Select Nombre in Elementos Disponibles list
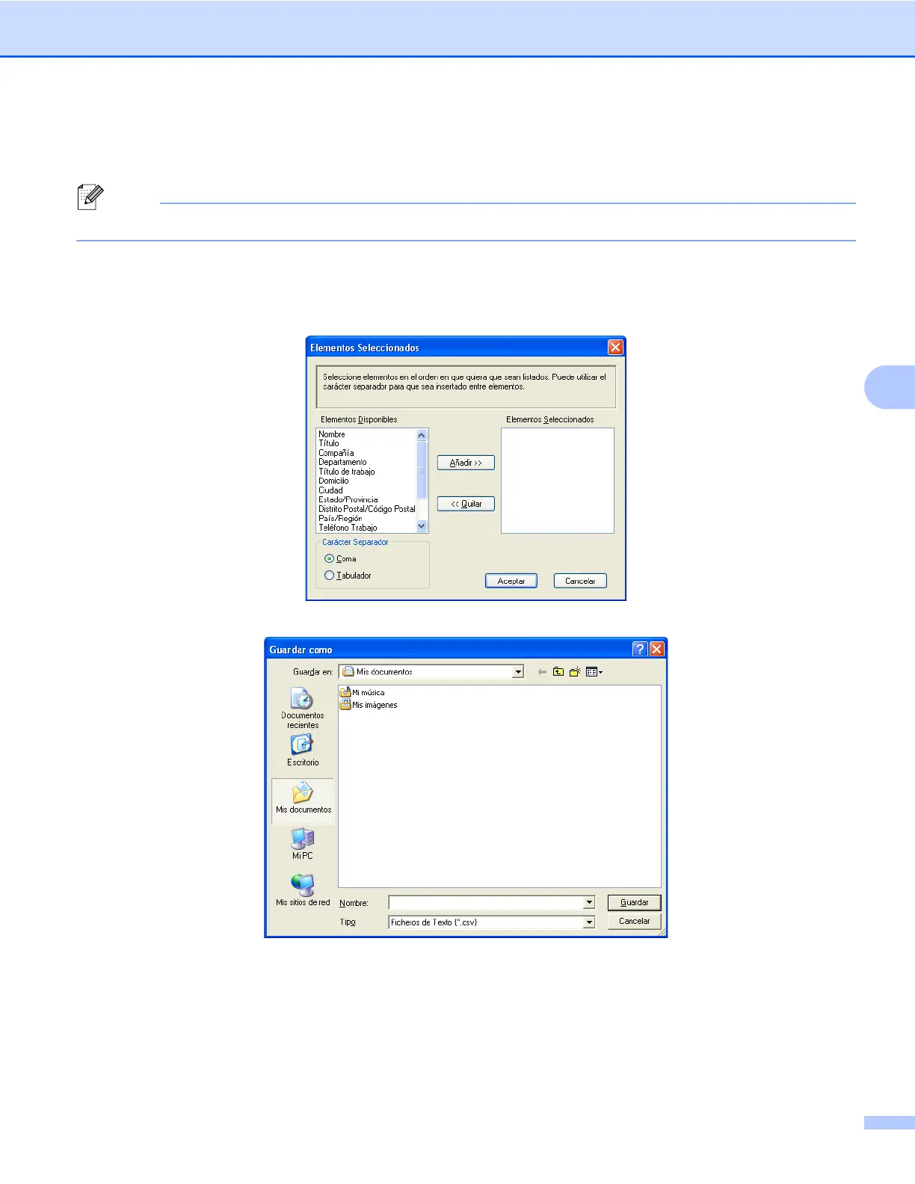The image size is (915, 1184). [332, 434]
